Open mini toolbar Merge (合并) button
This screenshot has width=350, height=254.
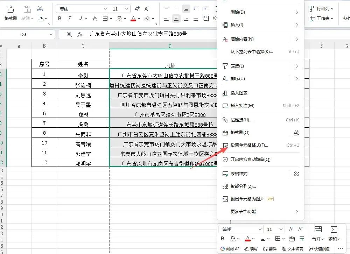point(318,233)
